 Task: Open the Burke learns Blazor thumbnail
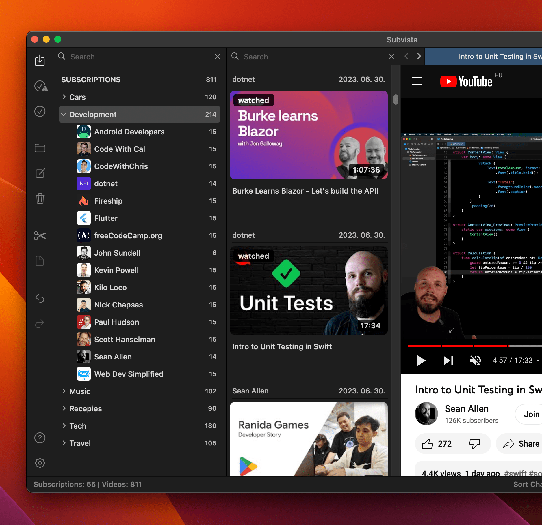pyautogui.click(x=309, y=135)
